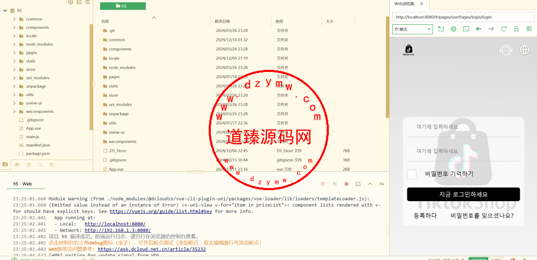Sort files by 修改日期 column header

(x=222, y=21)
